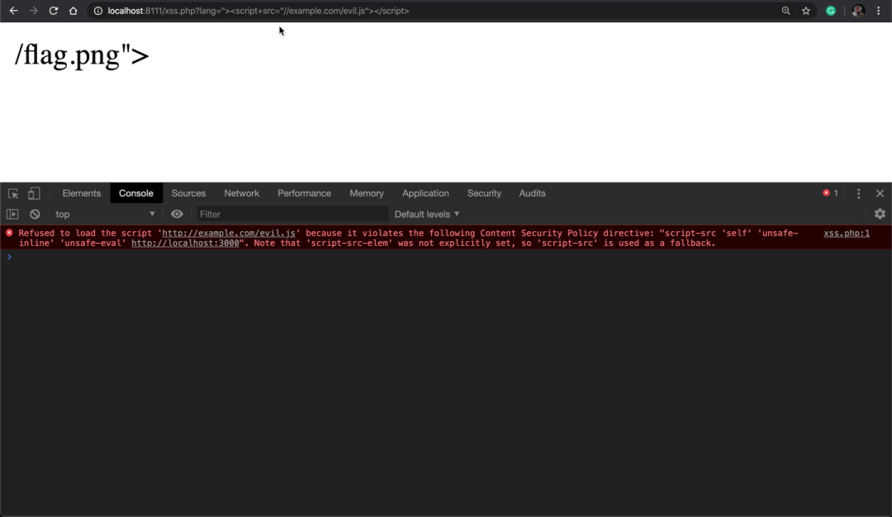The height and width of the screenshot is (517, 892).
Task: Open the home page via house icon
Action: click(73, 11)
